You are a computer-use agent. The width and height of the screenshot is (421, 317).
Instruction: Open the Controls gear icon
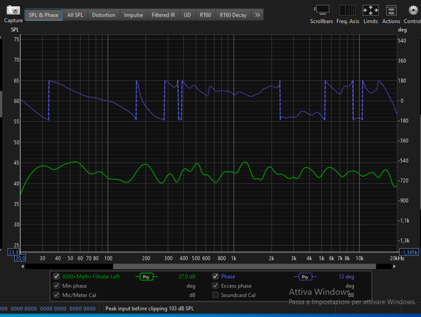point(414,10)
